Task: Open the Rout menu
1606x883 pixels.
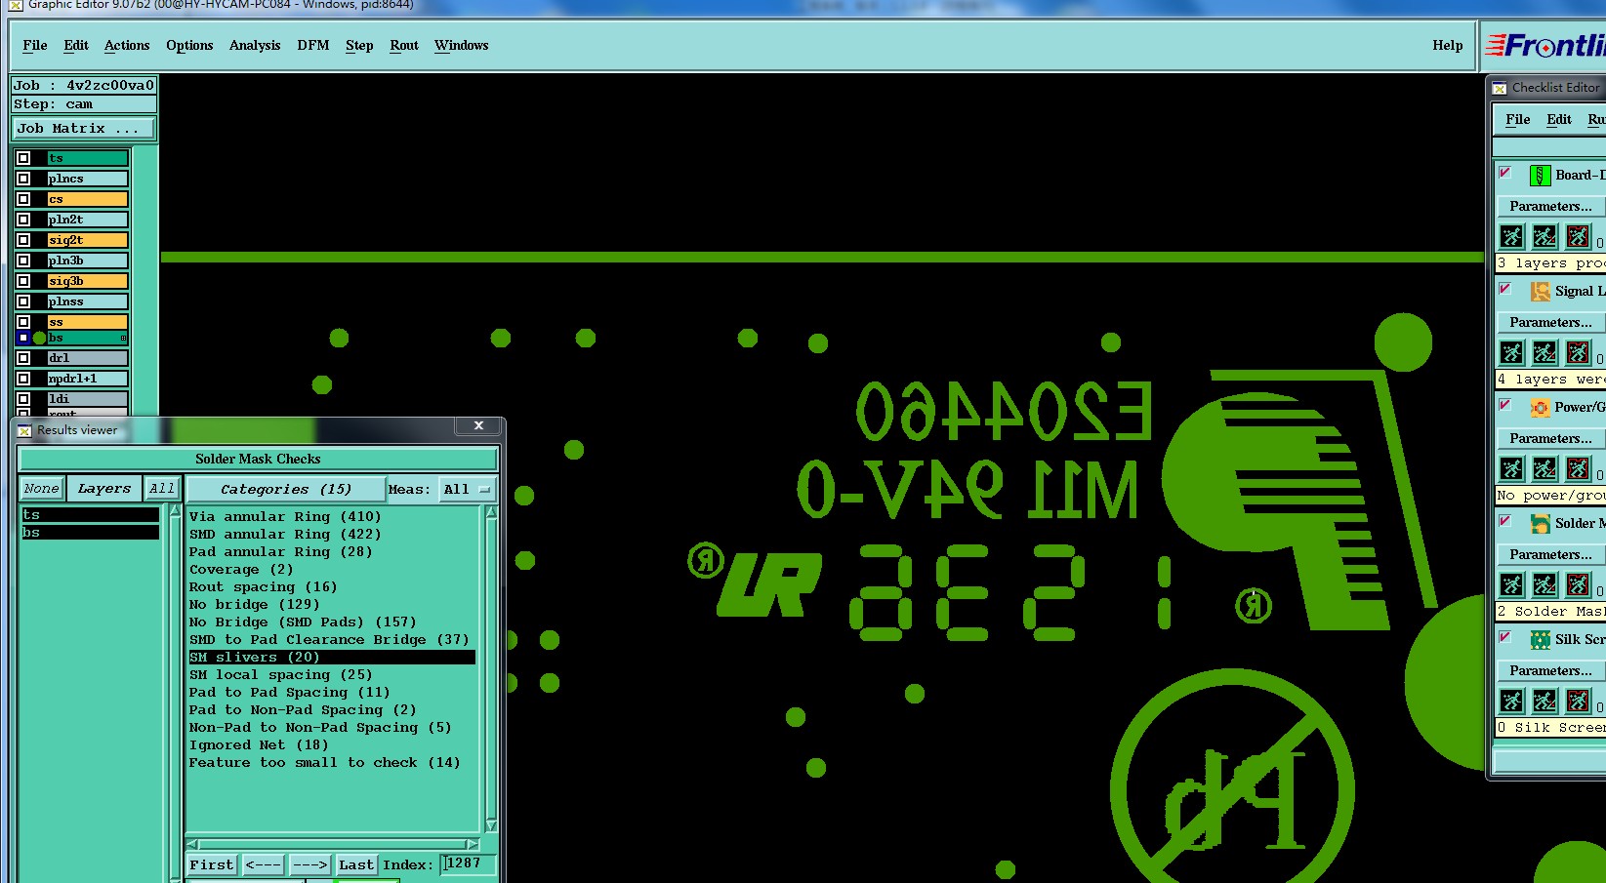Action: 404,45
